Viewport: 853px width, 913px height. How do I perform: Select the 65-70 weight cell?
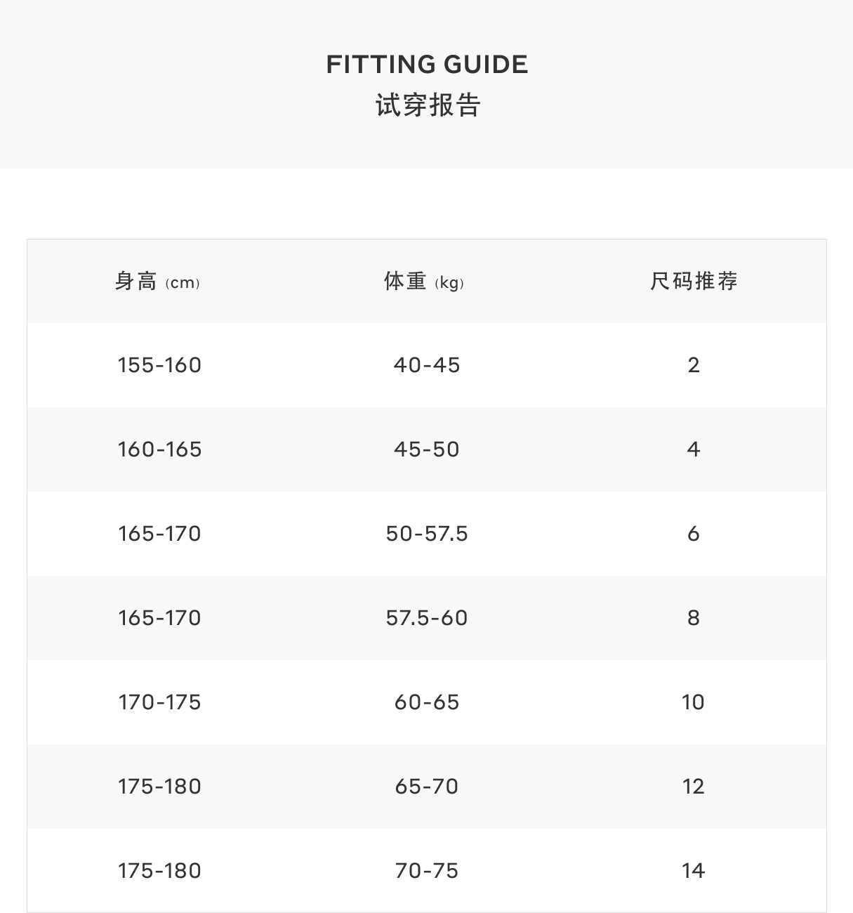point(426,787)
